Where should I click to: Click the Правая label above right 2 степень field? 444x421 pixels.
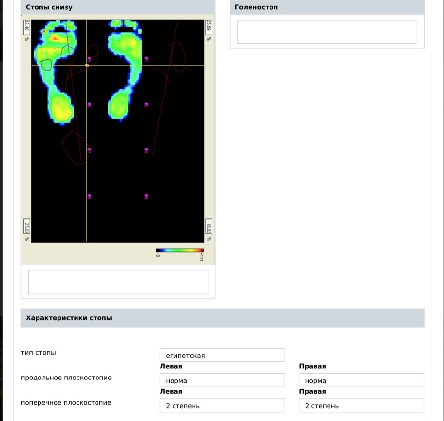click(312, 392)
